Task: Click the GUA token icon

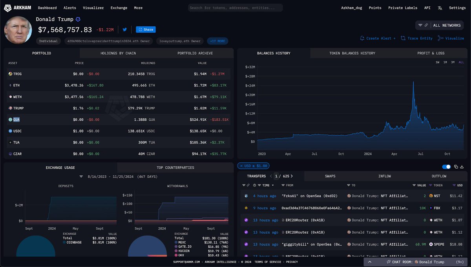Action: click(10, 119)
